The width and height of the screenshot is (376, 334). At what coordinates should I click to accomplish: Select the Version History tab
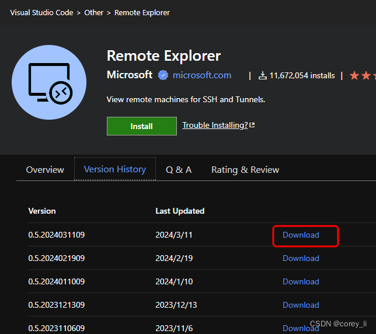115,169
